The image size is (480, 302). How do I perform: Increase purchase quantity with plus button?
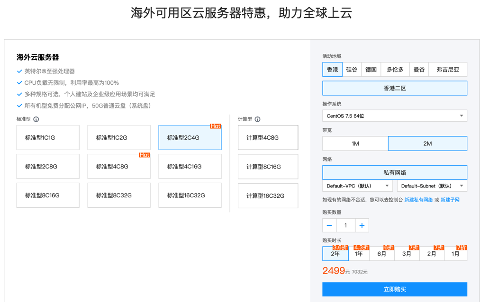(362, 225)
